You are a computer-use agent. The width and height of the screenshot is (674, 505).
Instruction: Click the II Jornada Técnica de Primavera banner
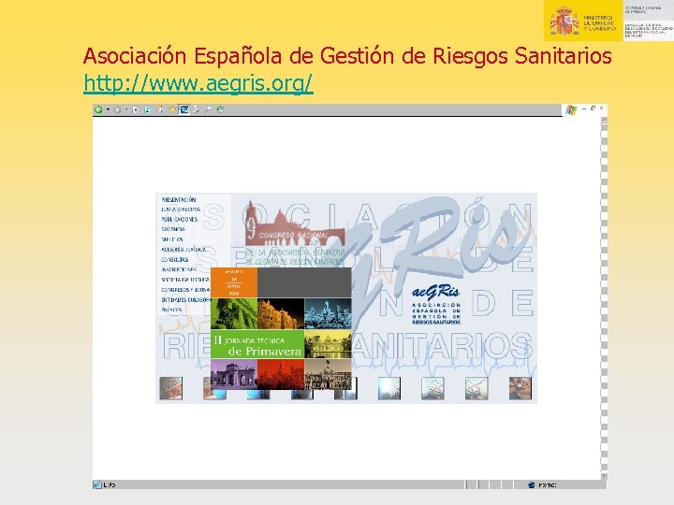click(x=257, y=344)
